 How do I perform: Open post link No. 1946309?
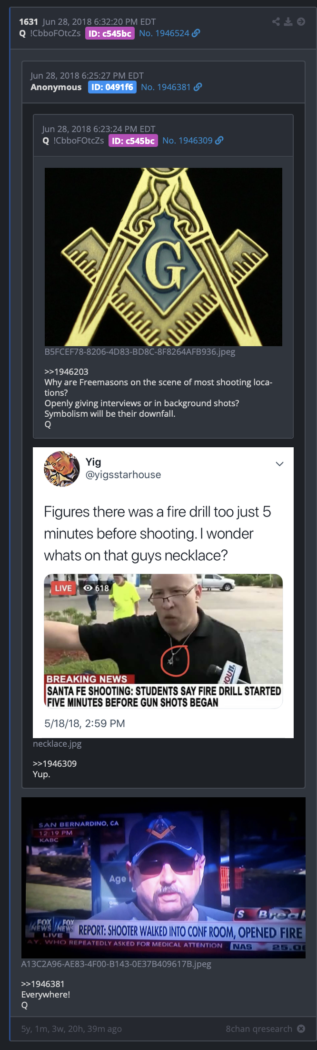point(188,140)
